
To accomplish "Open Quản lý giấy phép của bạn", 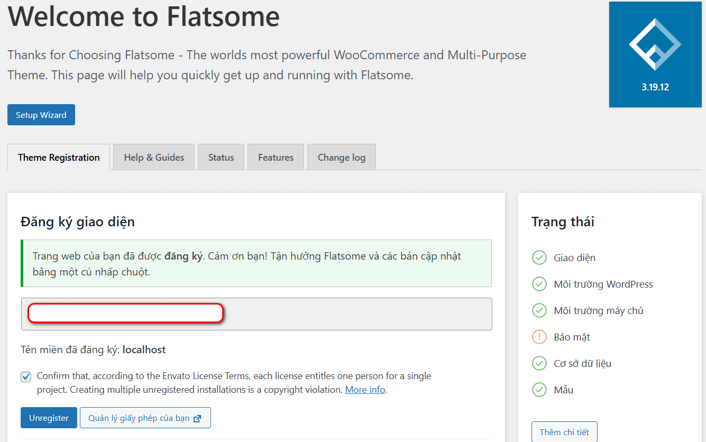I will pyautogui.click(x=145, y=418).
